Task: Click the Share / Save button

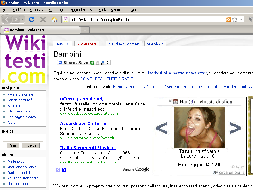Action: 83,63
